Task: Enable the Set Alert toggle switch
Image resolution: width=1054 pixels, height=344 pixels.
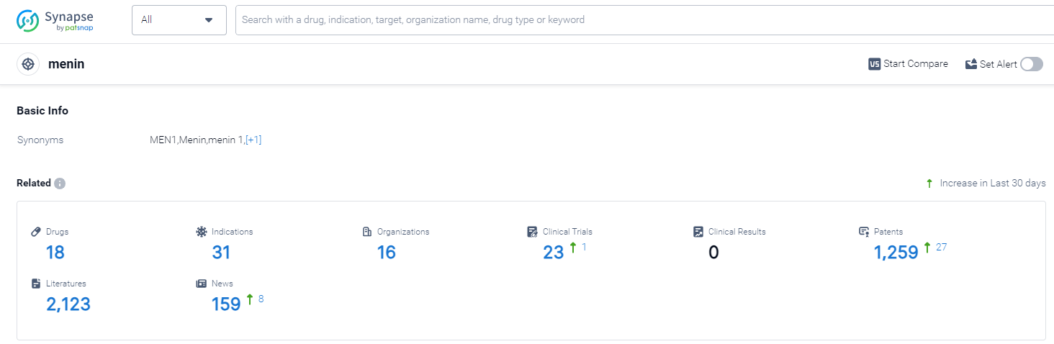Action: tap(1031, 64)
